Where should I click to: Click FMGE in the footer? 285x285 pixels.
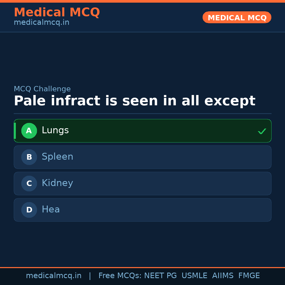point(249,276)
